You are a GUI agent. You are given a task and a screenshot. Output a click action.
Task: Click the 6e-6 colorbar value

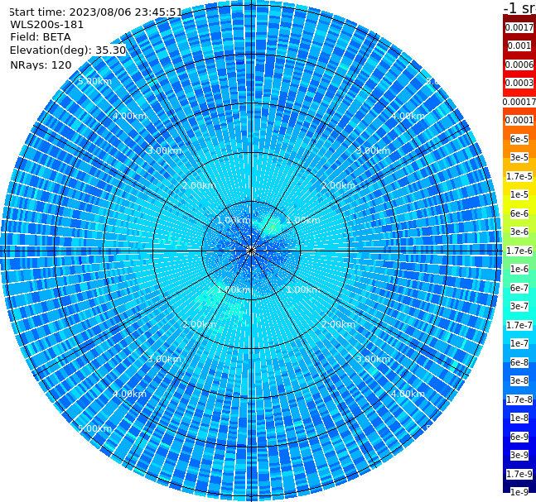click(x=519, y=213)
